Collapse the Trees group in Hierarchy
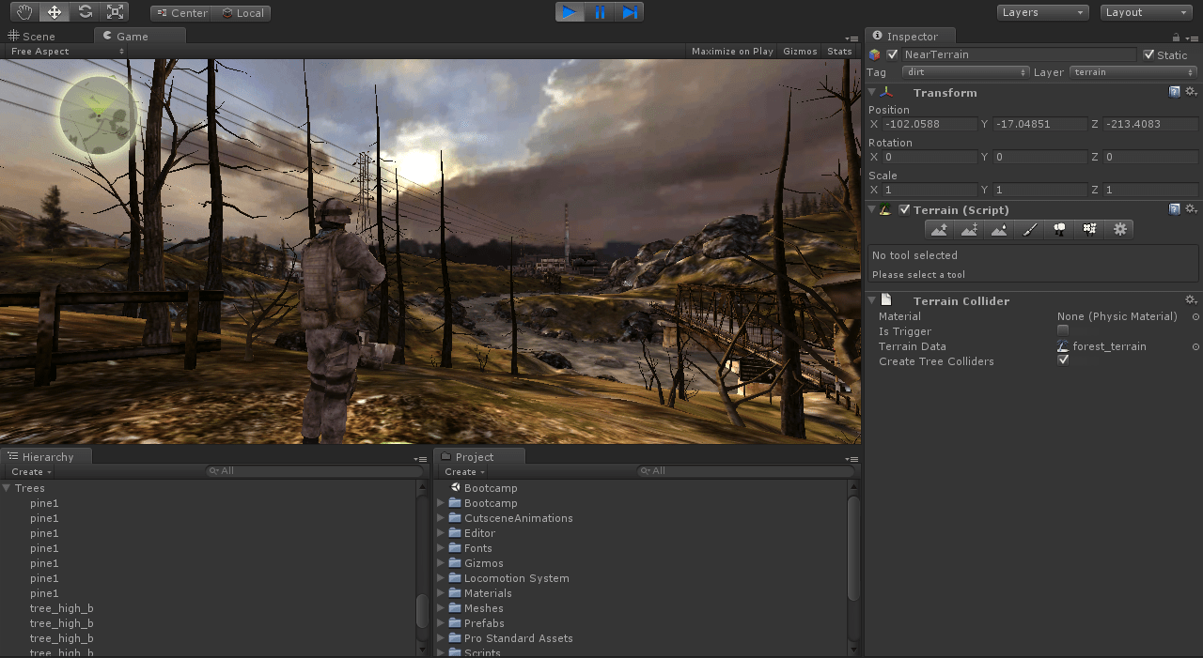1203x658 pixels. [x=7, y=488]
